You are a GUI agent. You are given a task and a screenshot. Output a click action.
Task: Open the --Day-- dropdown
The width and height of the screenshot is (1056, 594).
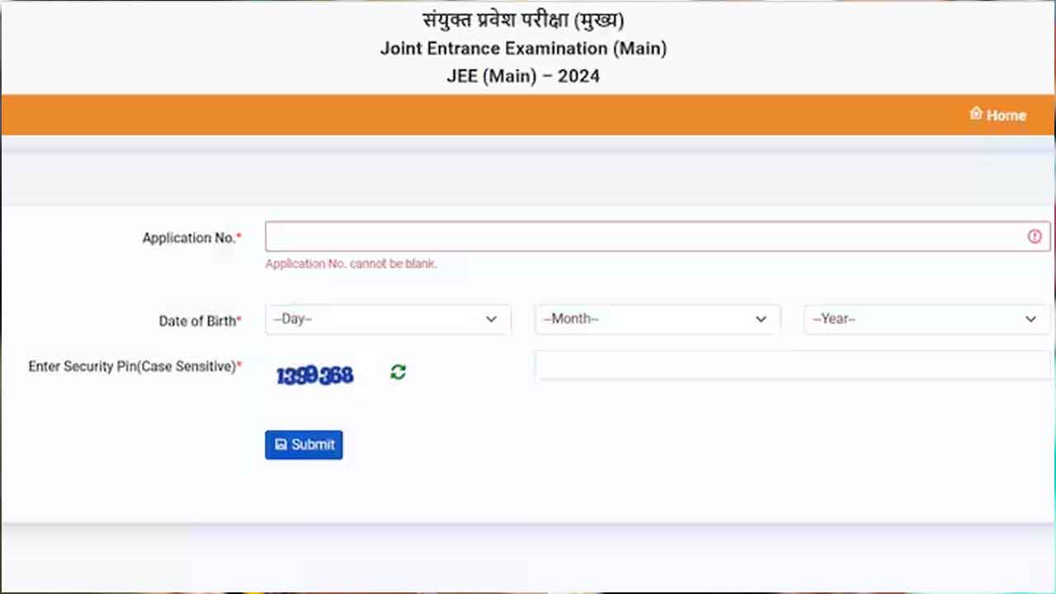(x=388, y=319)
